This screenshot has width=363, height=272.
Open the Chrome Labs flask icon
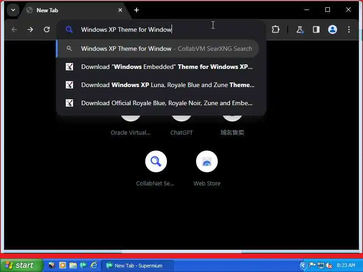click(300, 29)
